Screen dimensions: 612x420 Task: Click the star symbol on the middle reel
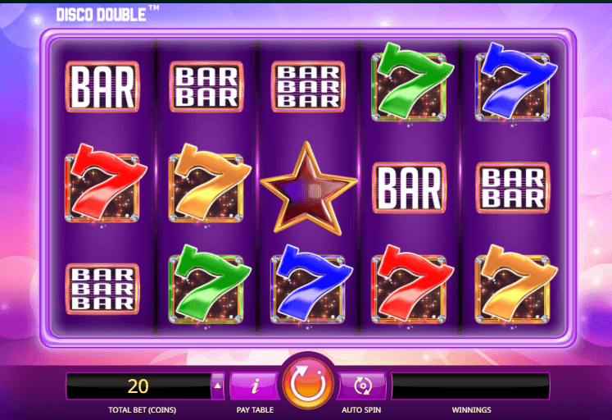pyautogui.click(x=308, y=189)
